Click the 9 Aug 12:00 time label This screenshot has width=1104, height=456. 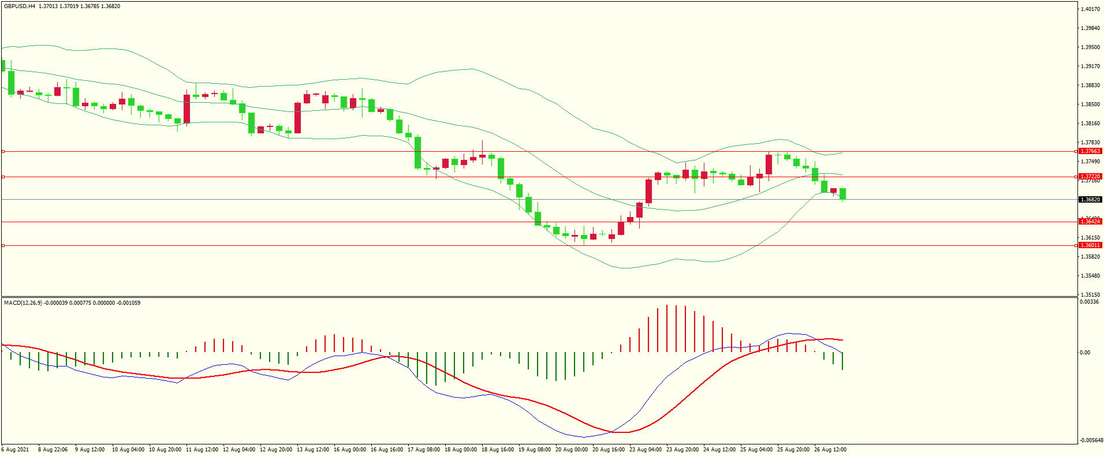(89, 450)
